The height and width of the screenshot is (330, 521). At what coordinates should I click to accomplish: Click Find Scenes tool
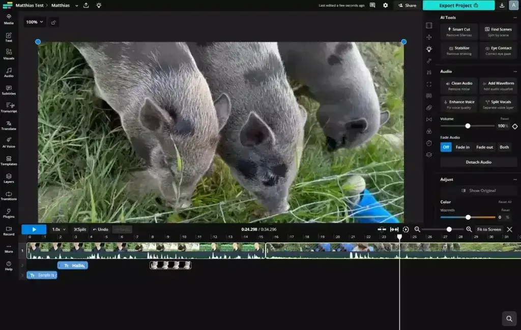498,32
